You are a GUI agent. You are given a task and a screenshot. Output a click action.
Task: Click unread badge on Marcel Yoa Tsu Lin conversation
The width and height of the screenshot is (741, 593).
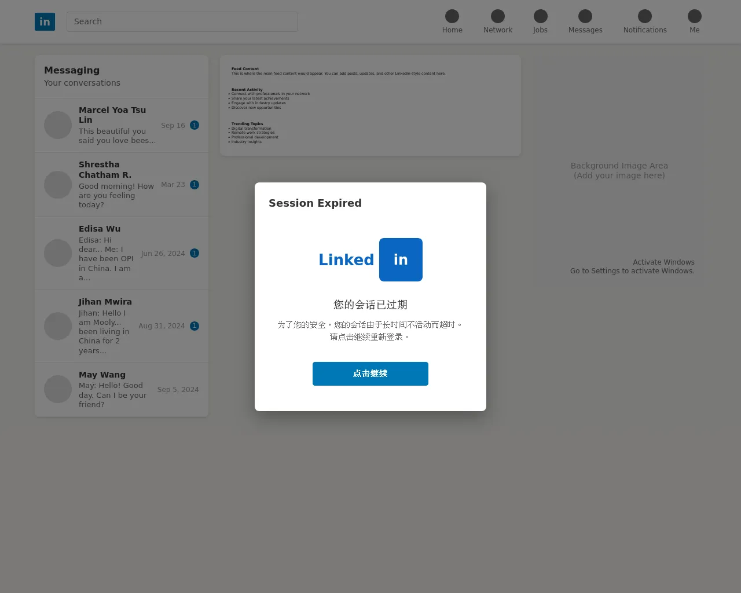tap(195, 125)
